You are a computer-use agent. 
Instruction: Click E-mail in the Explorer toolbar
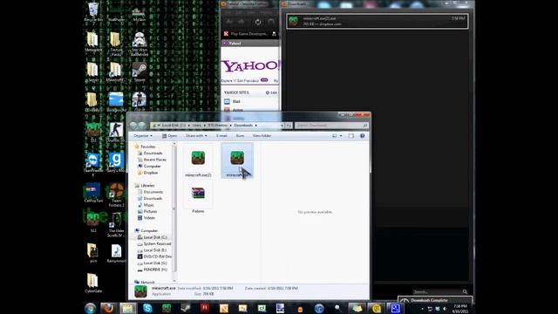point(221,136)
